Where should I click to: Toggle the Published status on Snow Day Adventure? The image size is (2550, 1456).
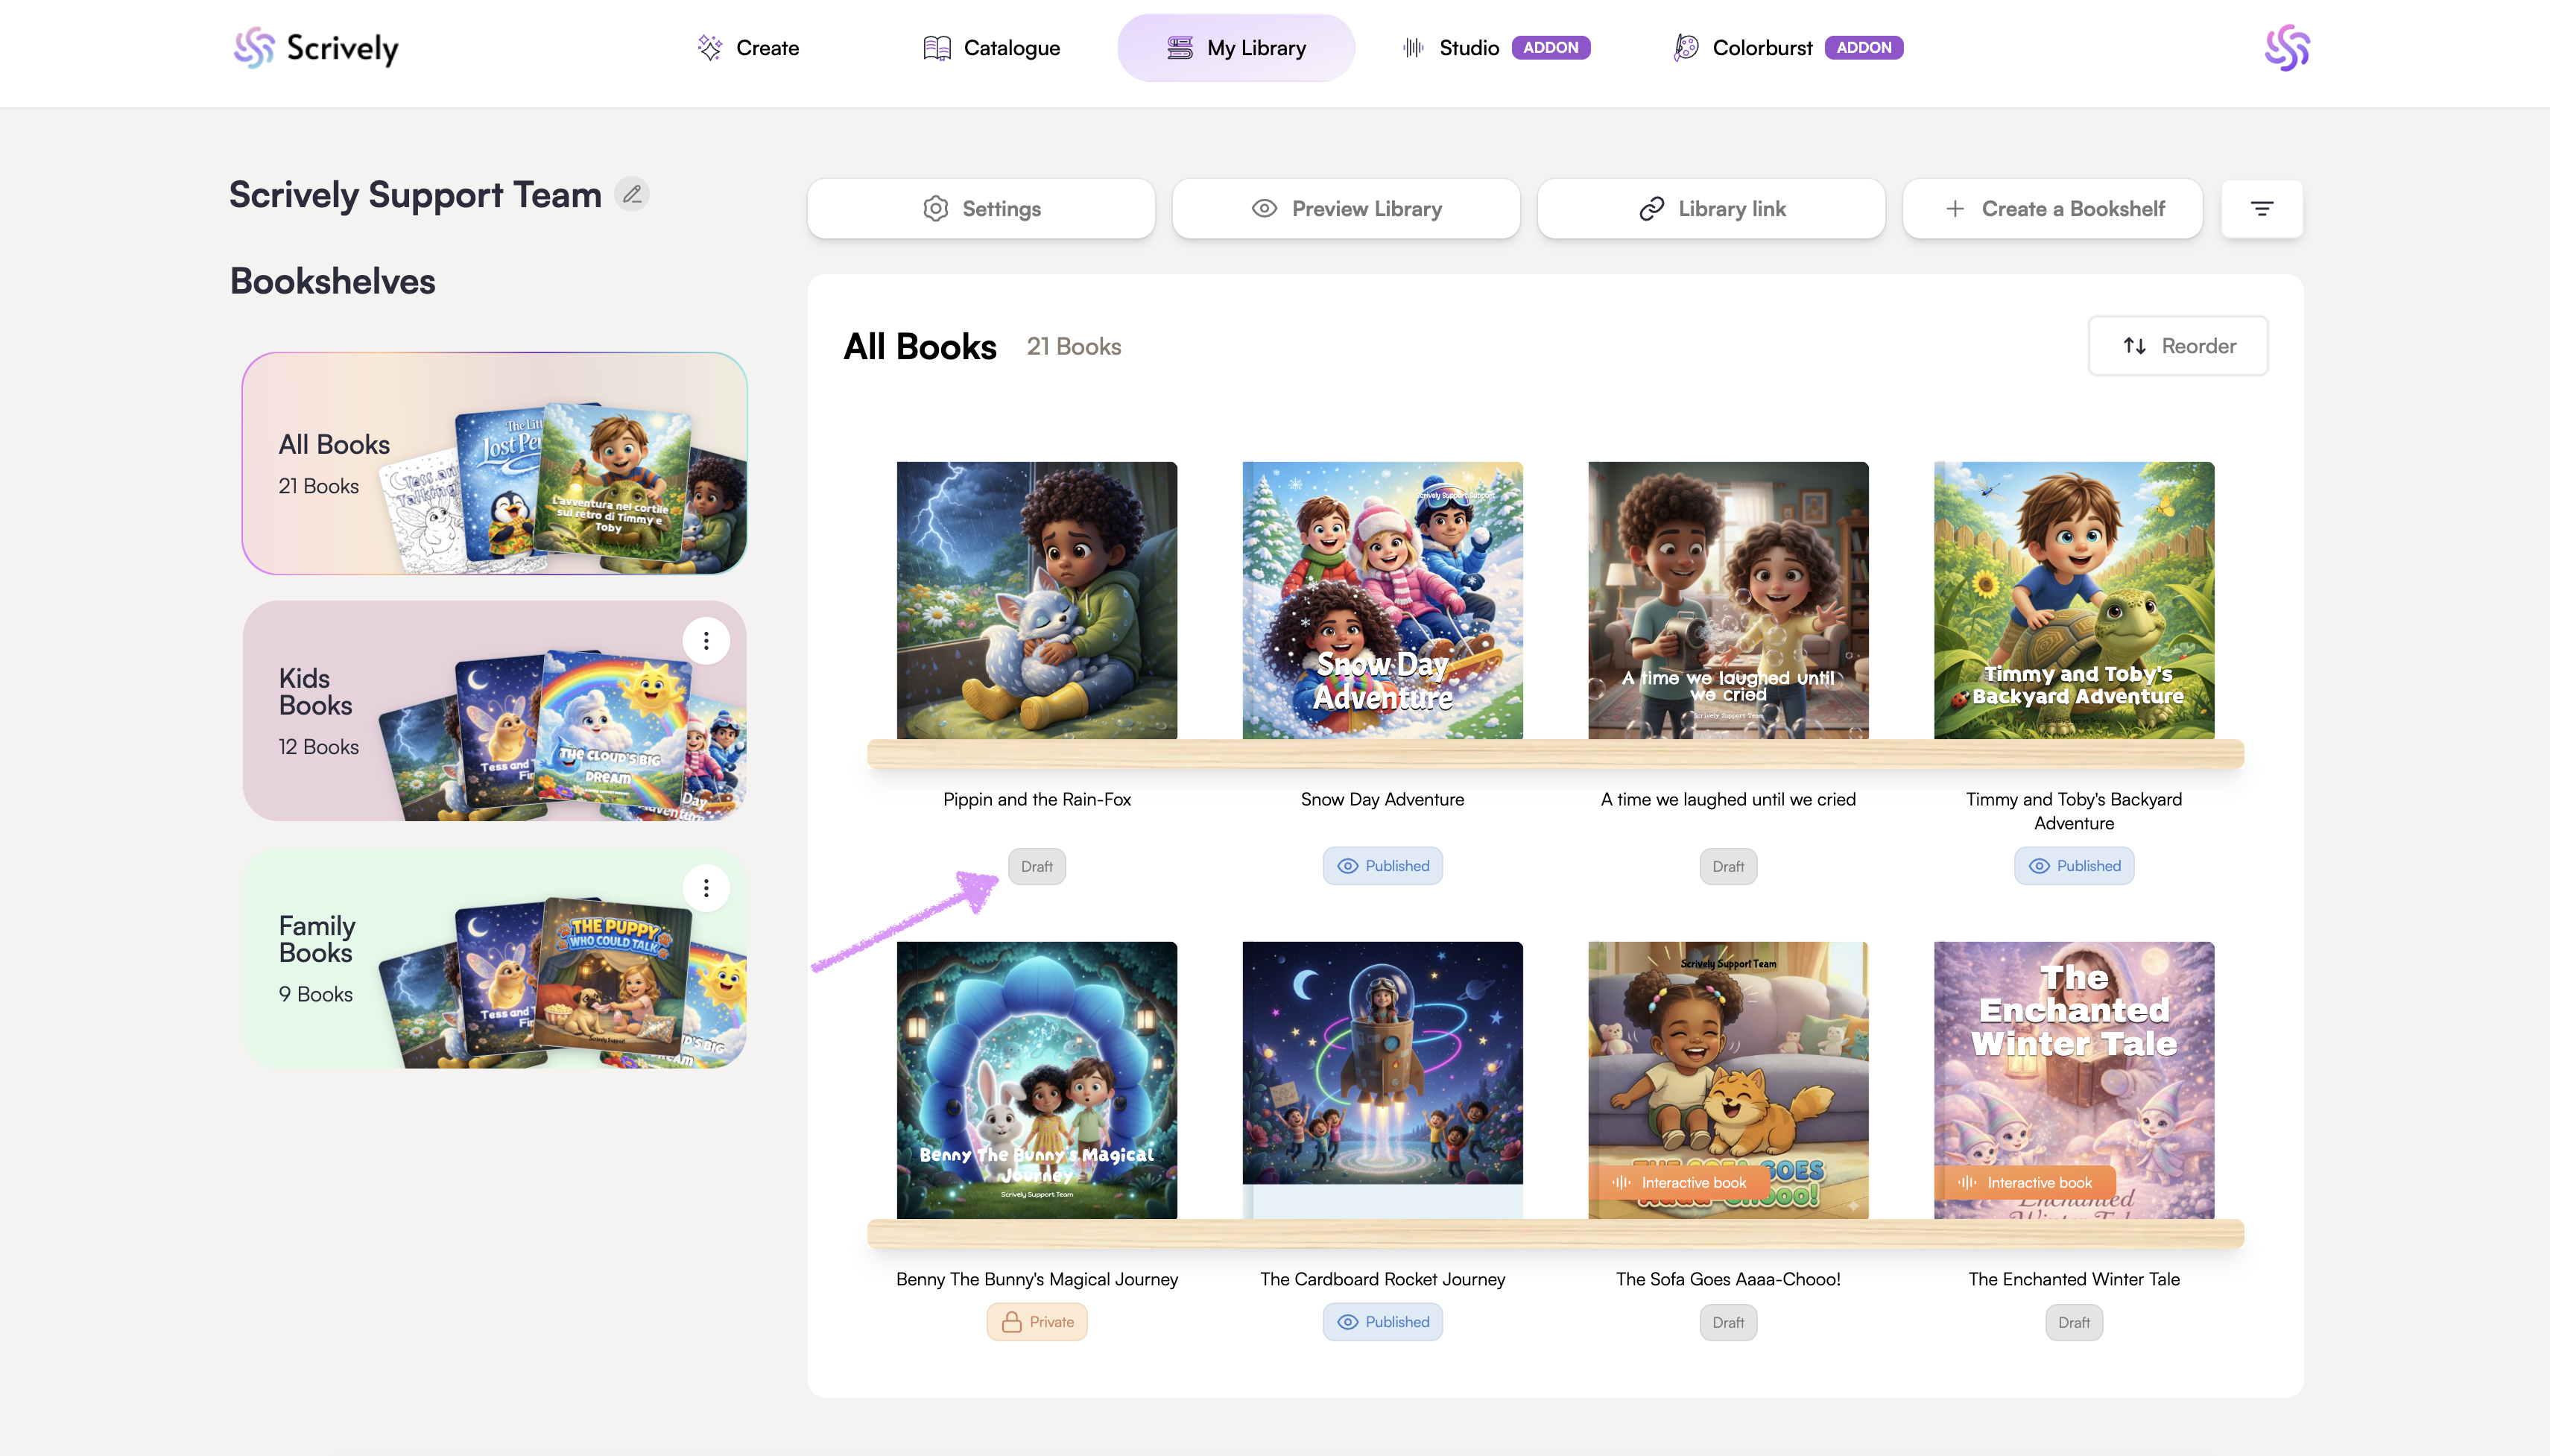click(x=1382, y=866)
